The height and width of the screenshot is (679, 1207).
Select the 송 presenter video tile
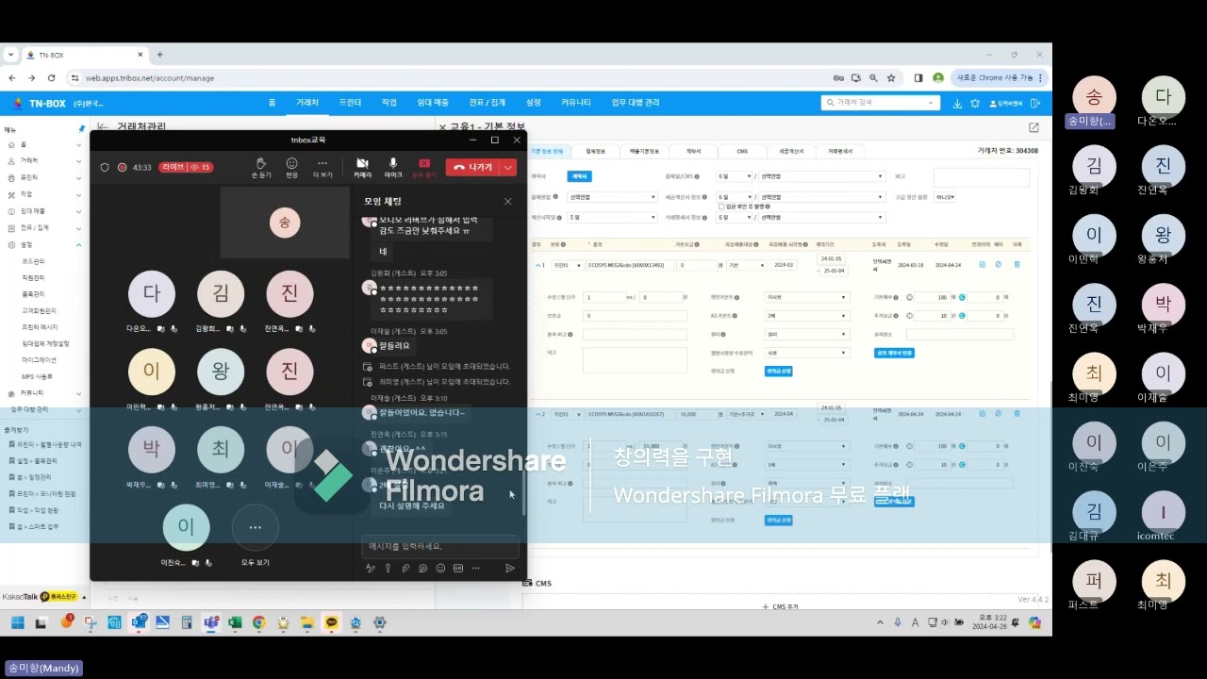285,223
